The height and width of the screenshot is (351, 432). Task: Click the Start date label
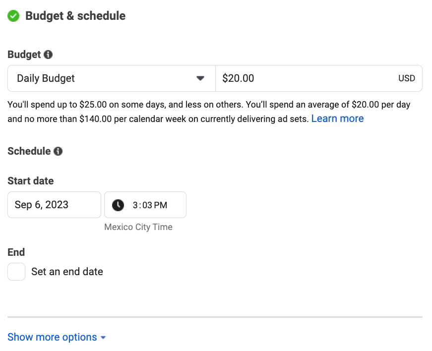pos(31,181)
